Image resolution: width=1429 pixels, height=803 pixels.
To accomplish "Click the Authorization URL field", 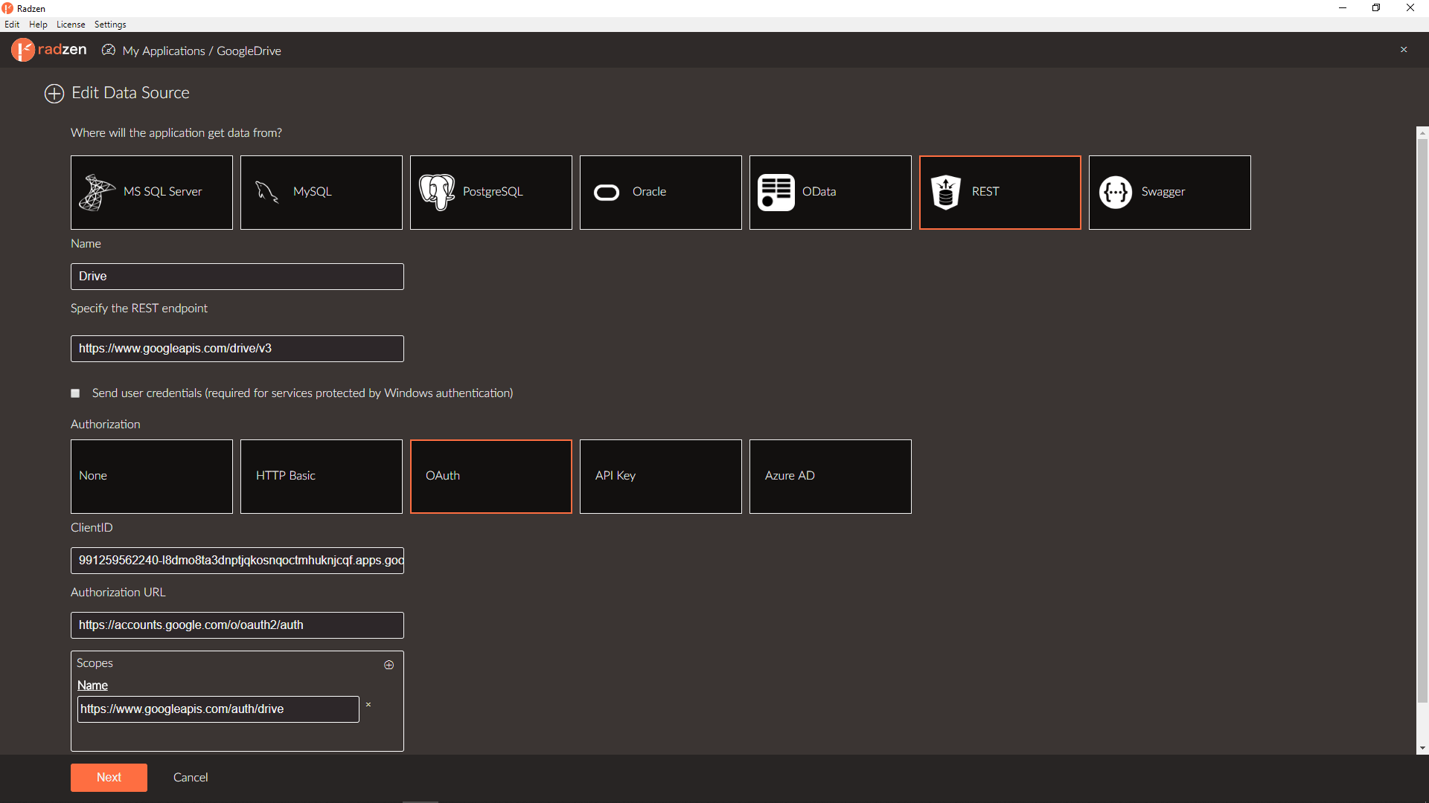I will (x=237, y=625).
